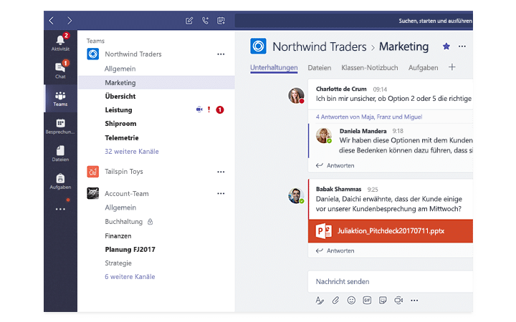The height and width of the screenshot is (322, 516).
Task: Click Antworten under Babak Shammas's message
Action: point(335,250)
